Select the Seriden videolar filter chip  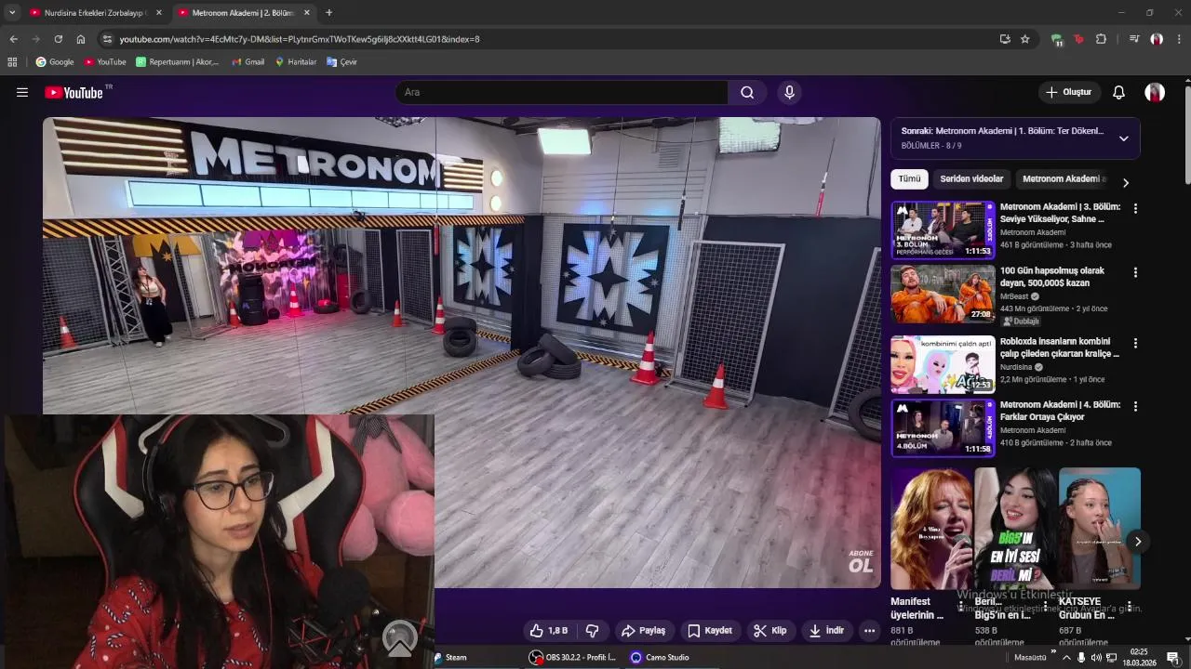tap(971, 178)
